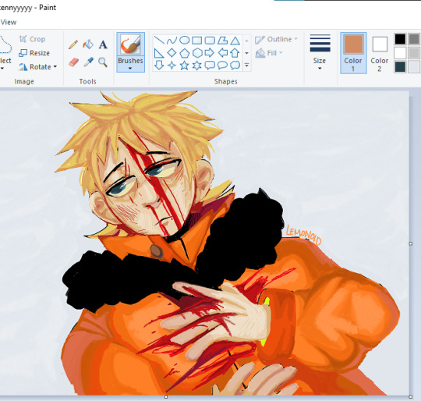Select the Triangle shape
Image resolution: width=421 pixels, height=401 pixels.
(235, 41)
